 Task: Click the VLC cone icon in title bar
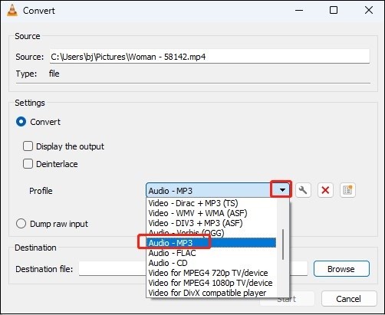tap(12, 11)
